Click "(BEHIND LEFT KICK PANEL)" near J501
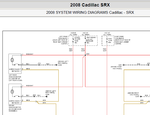150x115 pixels. [50, 92]
